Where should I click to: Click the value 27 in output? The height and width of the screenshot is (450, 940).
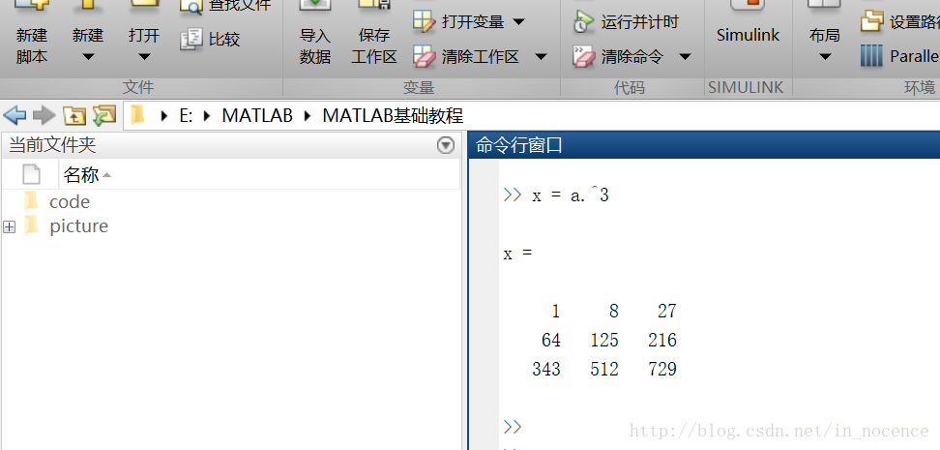(x=666, y=311)
